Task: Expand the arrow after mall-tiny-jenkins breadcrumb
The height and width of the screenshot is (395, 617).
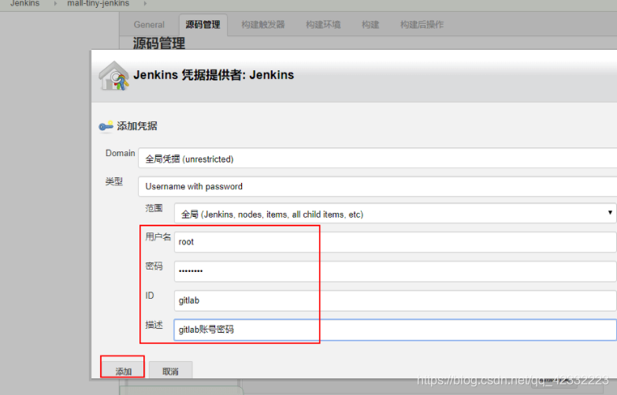Action: coord(145,3)
